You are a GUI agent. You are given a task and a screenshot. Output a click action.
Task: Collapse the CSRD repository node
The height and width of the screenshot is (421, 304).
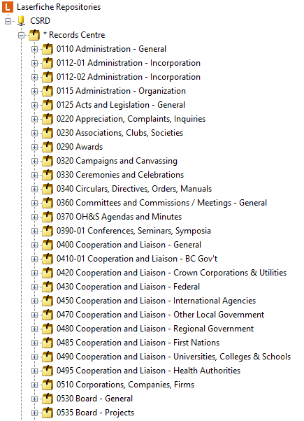click(x=8, y=21)
